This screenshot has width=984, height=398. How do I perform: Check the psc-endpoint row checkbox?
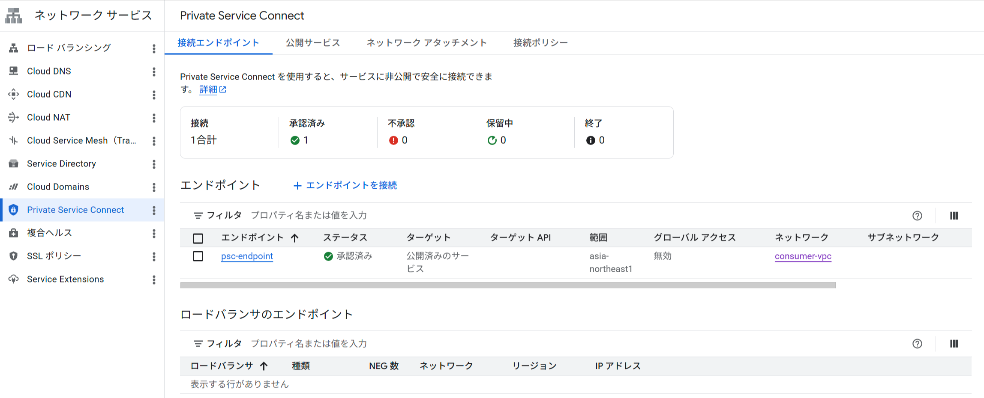coord(198,256)
